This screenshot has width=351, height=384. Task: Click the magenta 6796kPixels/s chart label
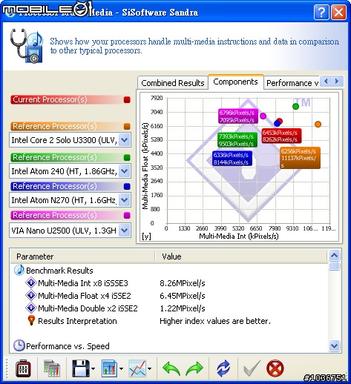click(238, 116)
